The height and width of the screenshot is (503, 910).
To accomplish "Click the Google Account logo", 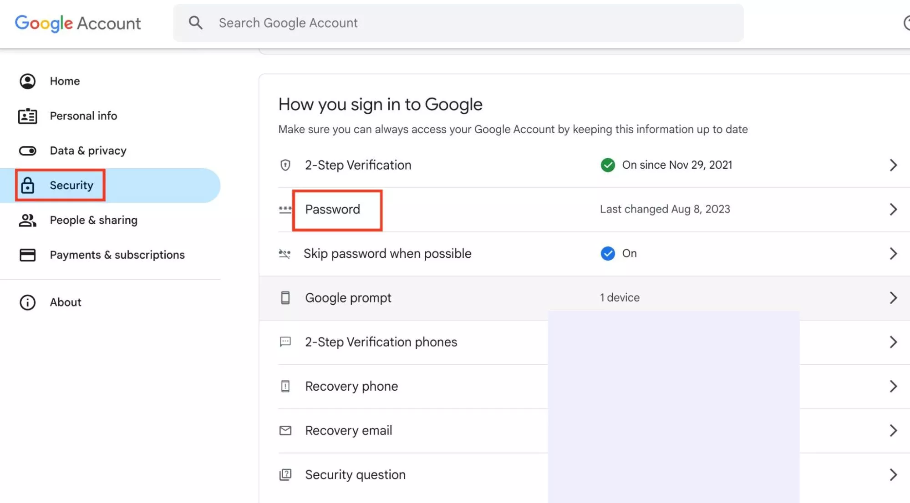I will [x=78, y=23].
